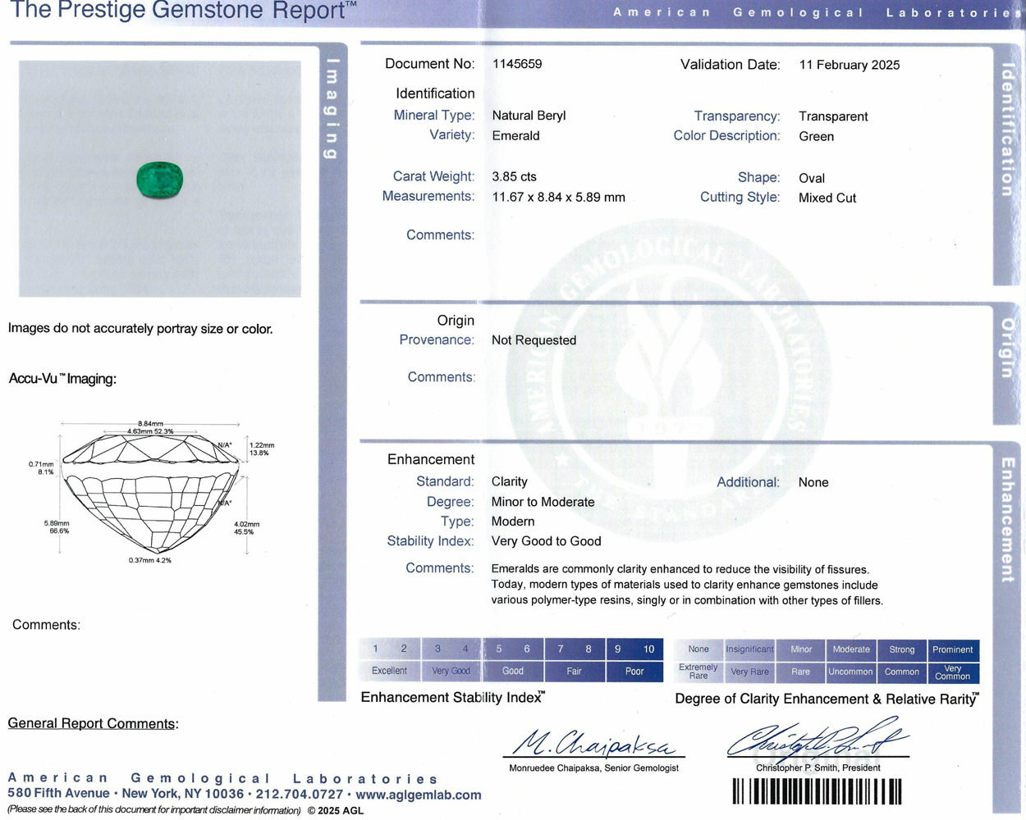Select the Enhancement vertical tab
This screenshot has height=820, width=1026.
pyautogui.click(x=1008, y=520)
